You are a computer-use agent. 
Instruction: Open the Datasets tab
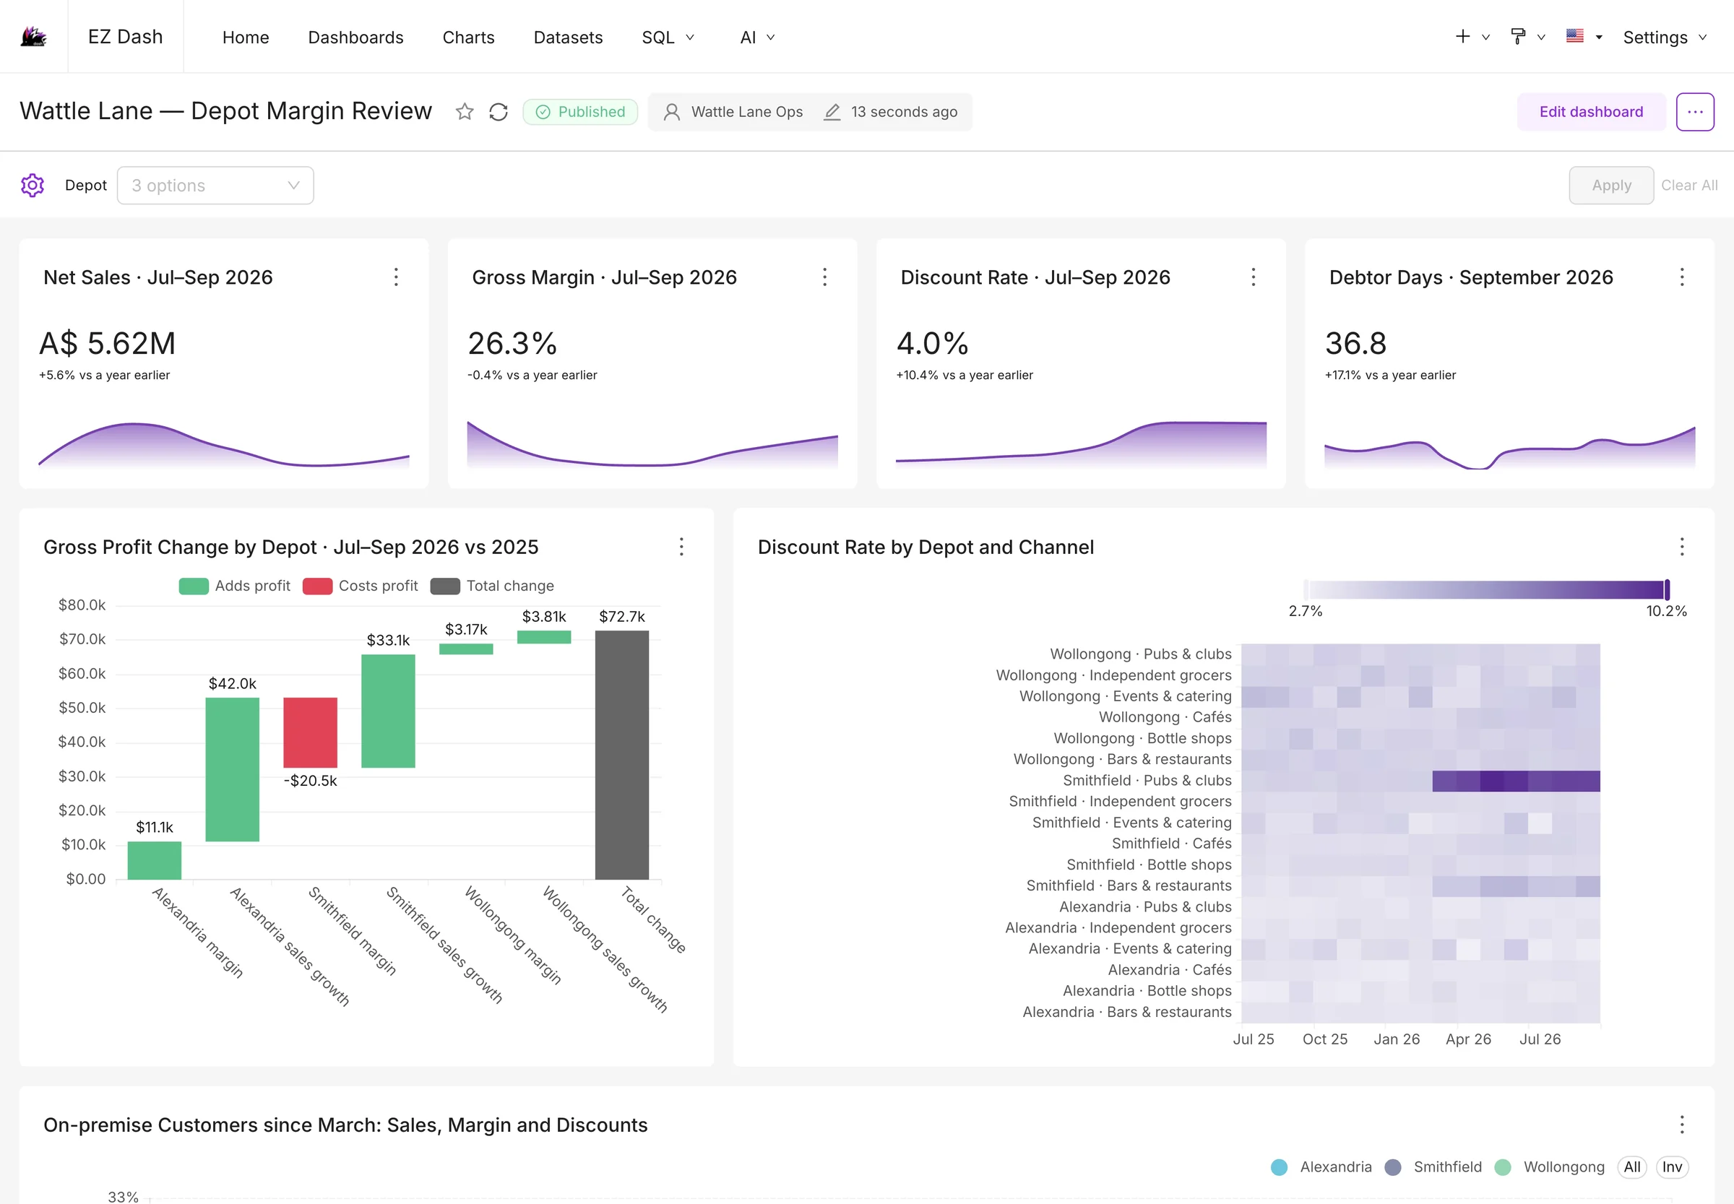[567, 37]
